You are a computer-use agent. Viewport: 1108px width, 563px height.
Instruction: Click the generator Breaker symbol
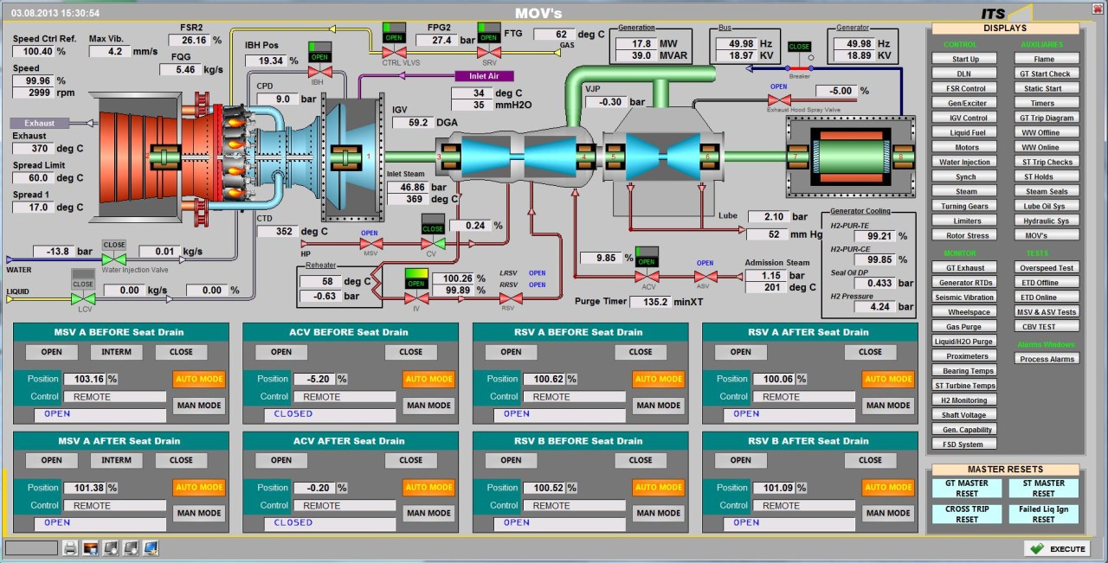tap(798, 66)
